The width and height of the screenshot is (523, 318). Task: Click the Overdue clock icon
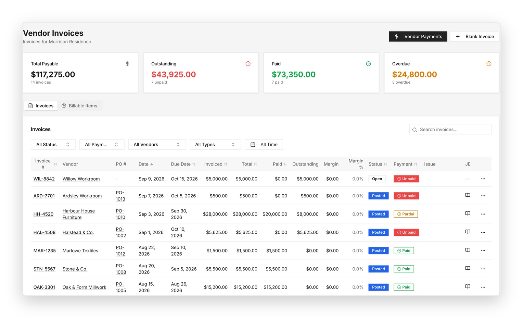[x=489, y=64]
